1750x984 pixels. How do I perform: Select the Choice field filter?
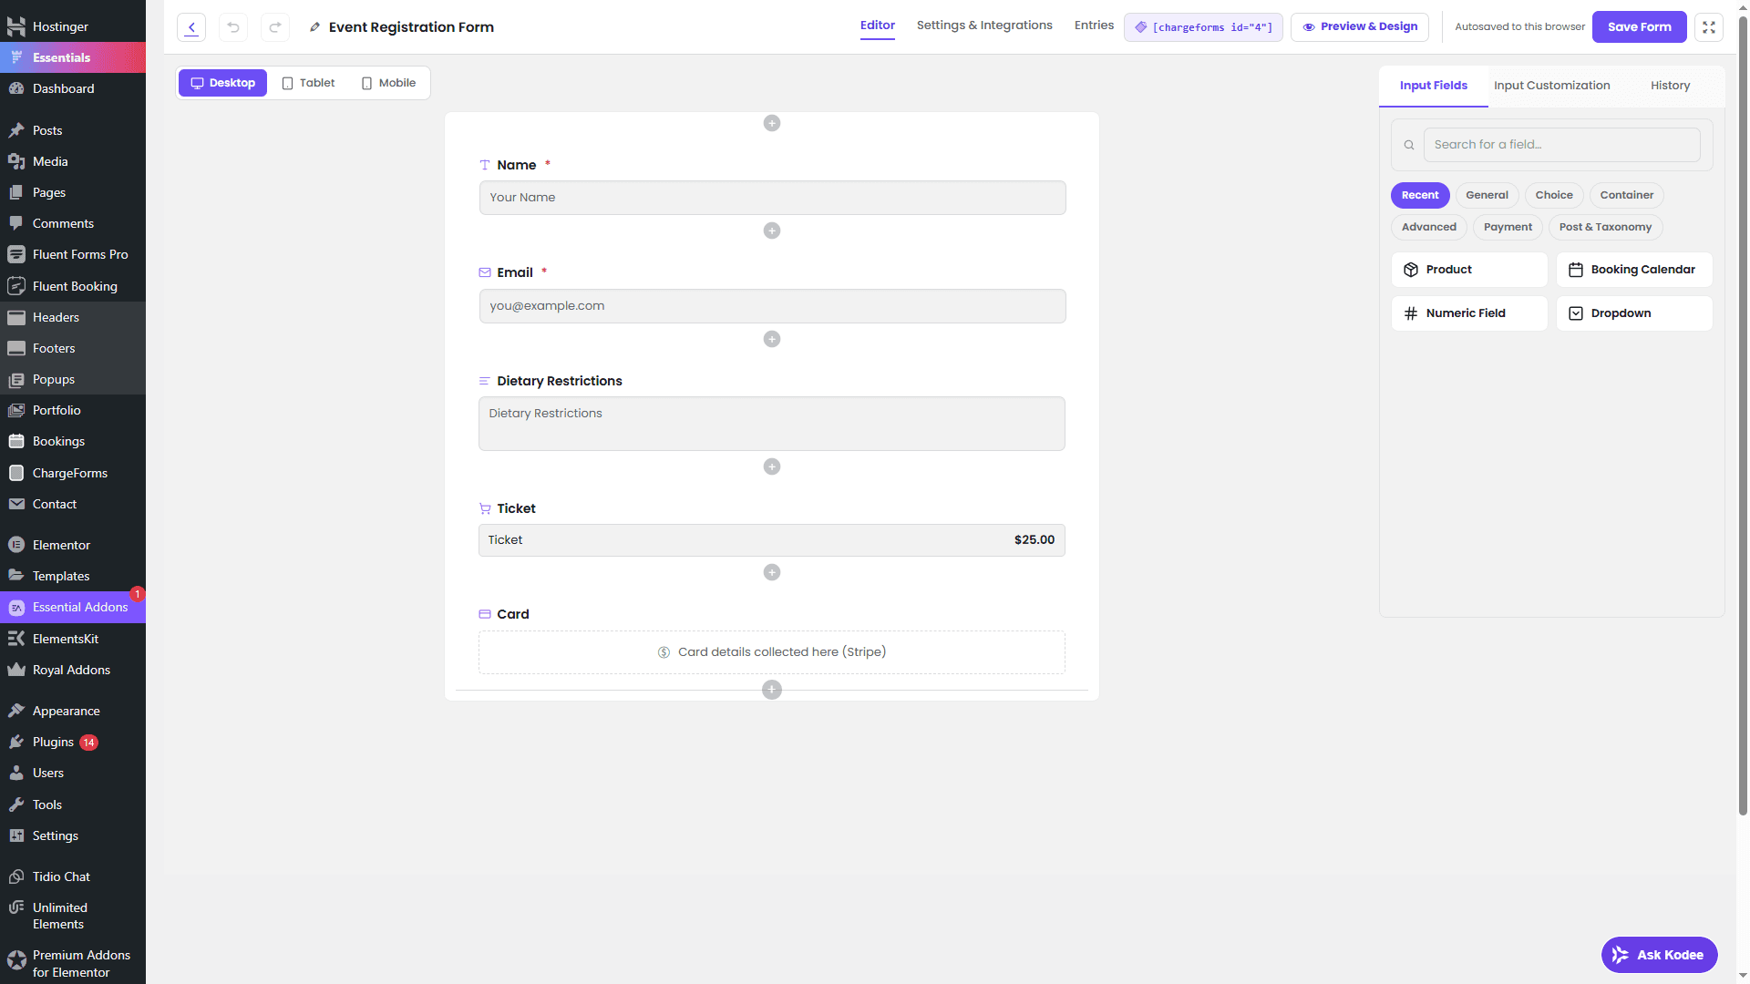pyautogui.click(x=1554, y=195)
